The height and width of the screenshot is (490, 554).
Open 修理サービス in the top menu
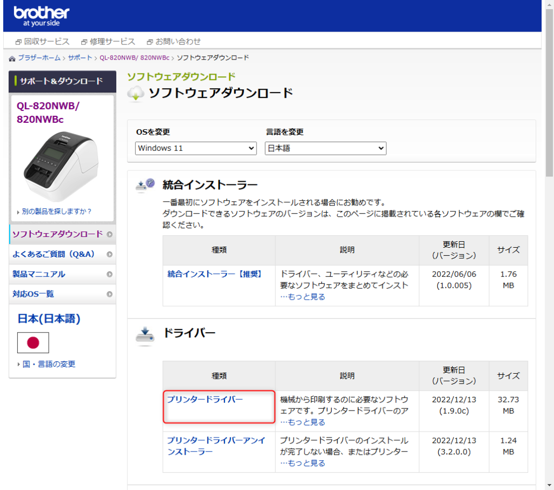[x=113, y=42]
